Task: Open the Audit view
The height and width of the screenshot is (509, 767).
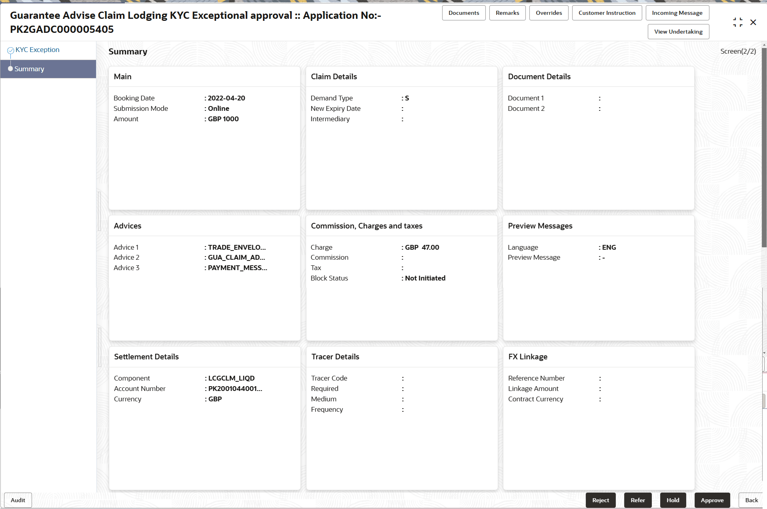Action: [x=18, y=500]
